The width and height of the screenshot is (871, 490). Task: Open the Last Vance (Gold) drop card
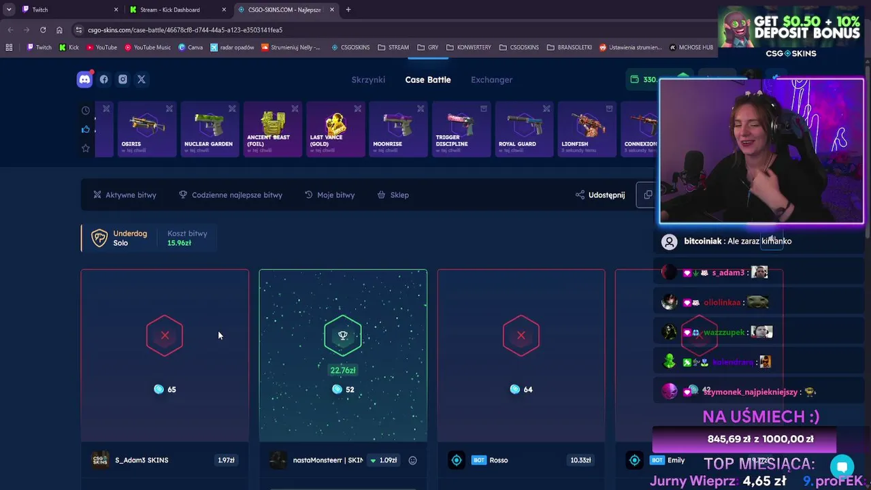click(x=335, y=129)
